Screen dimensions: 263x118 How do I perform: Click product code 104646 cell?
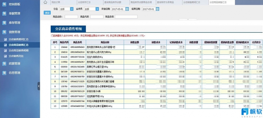(x=64, y=47)
